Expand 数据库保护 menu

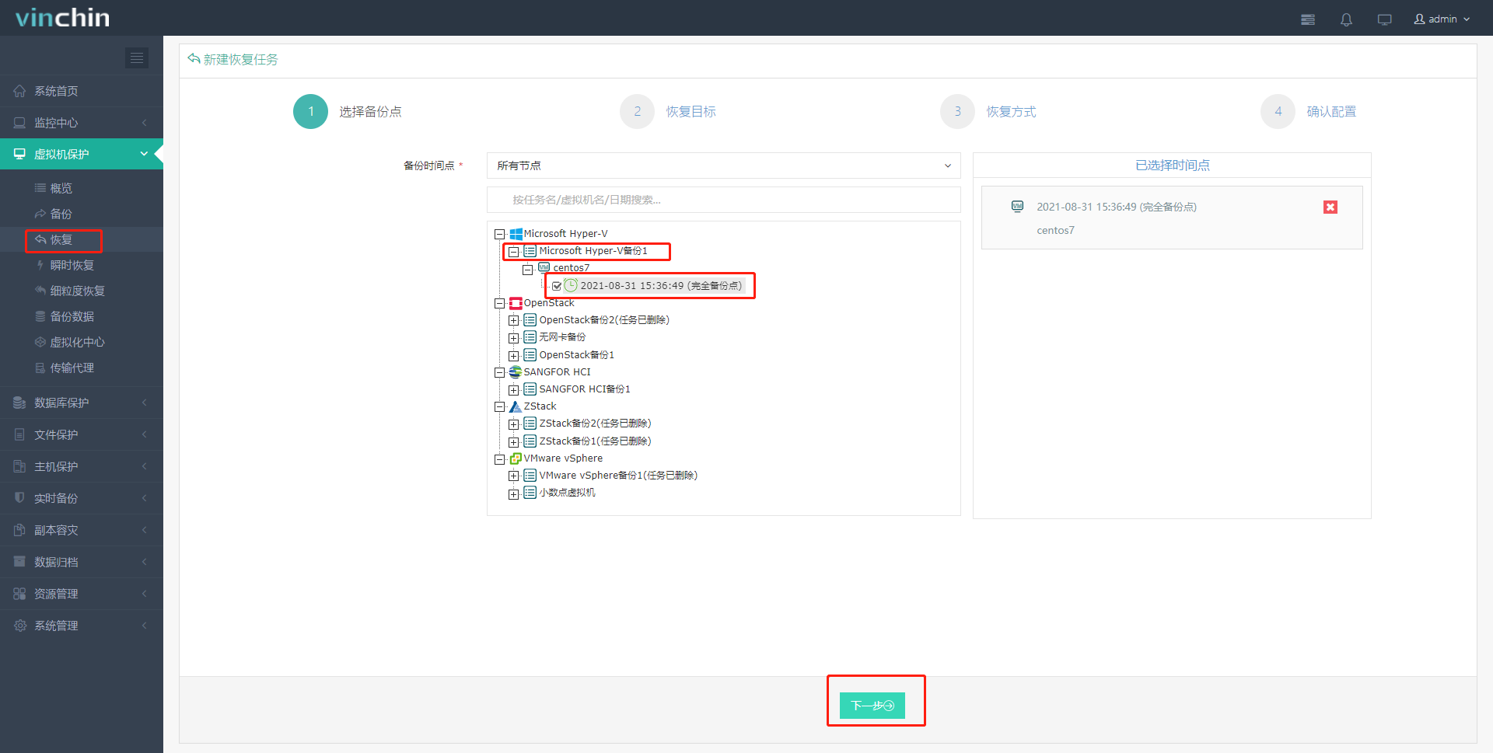[82, 403]
